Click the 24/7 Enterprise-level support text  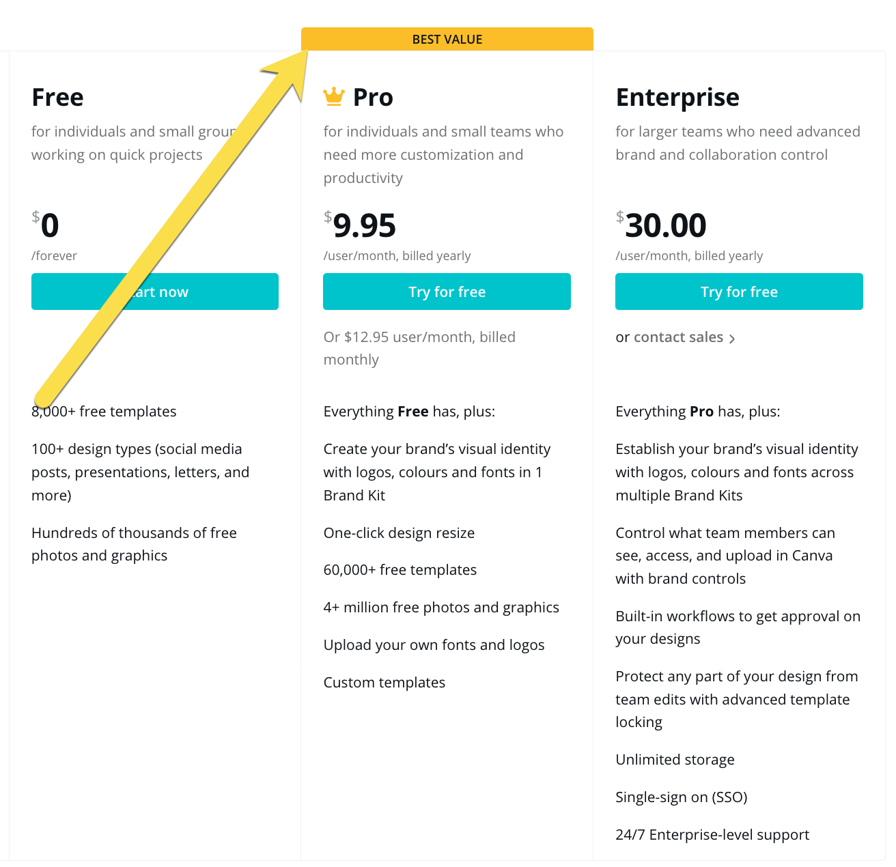coord(712,835)
